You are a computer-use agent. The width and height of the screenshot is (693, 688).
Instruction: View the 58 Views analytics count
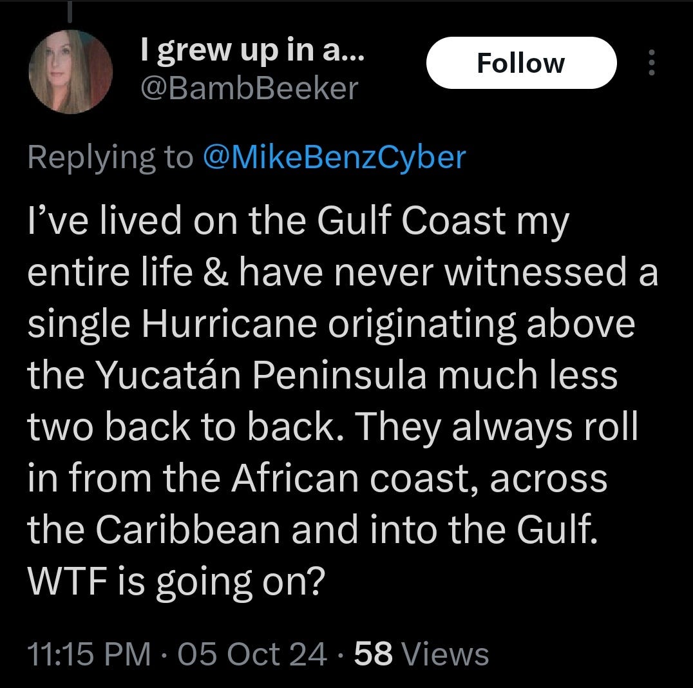(421, 653)
